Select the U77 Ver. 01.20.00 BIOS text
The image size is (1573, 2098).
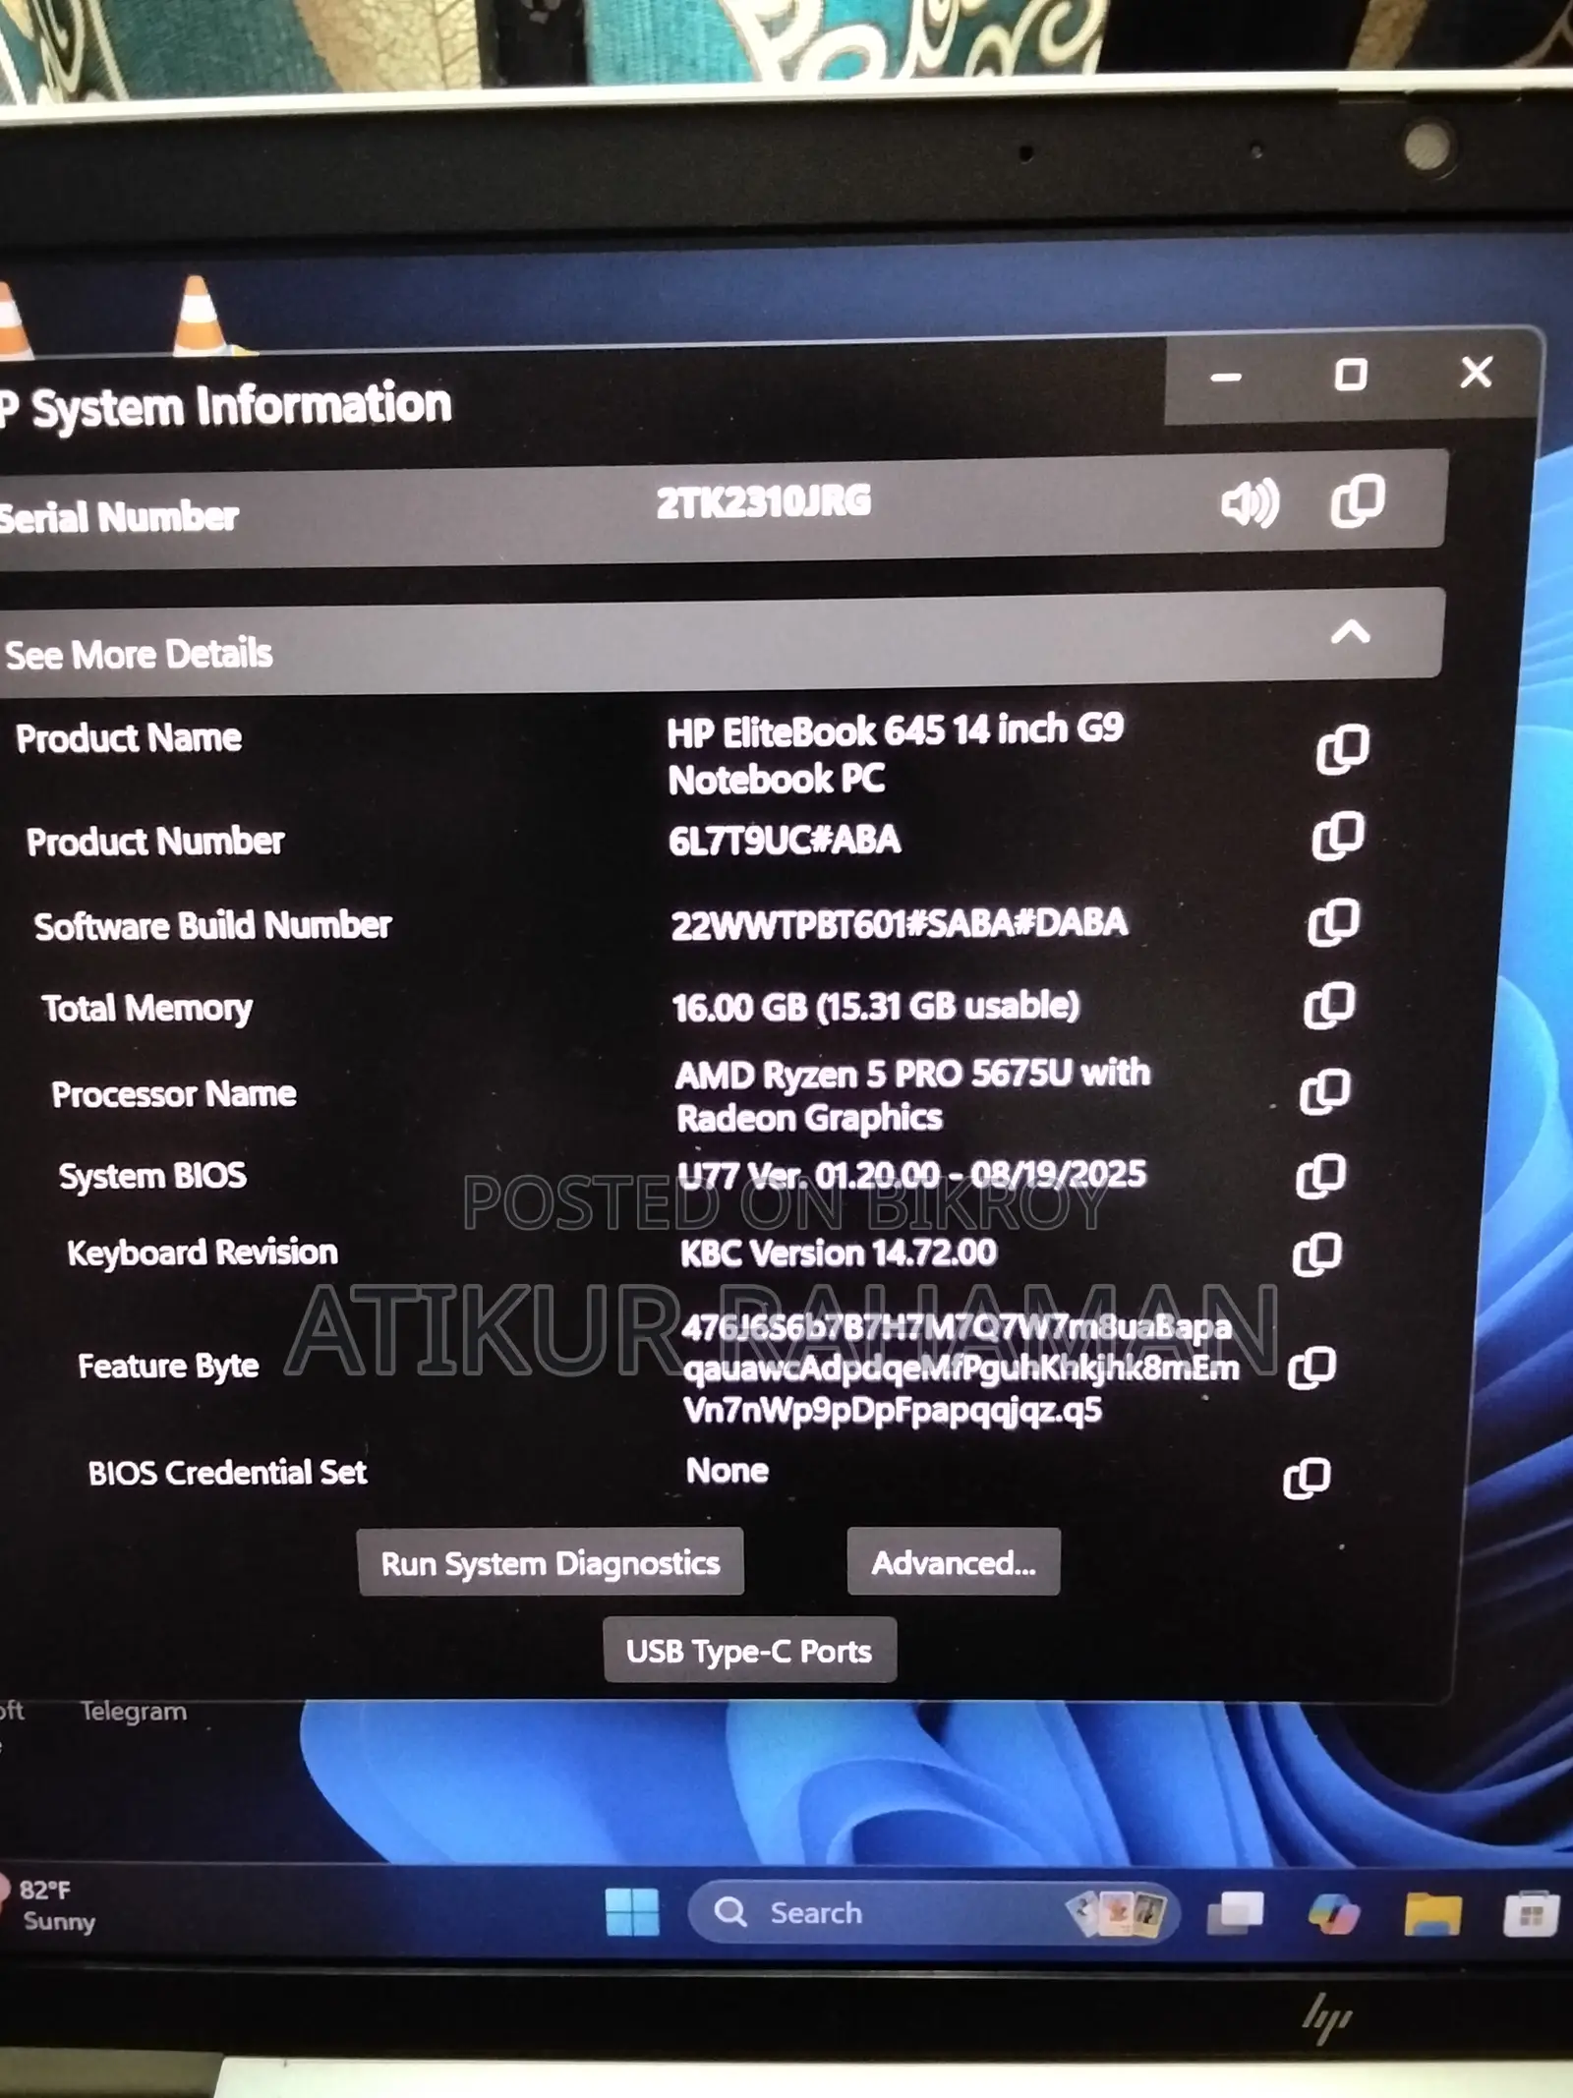911,1175
